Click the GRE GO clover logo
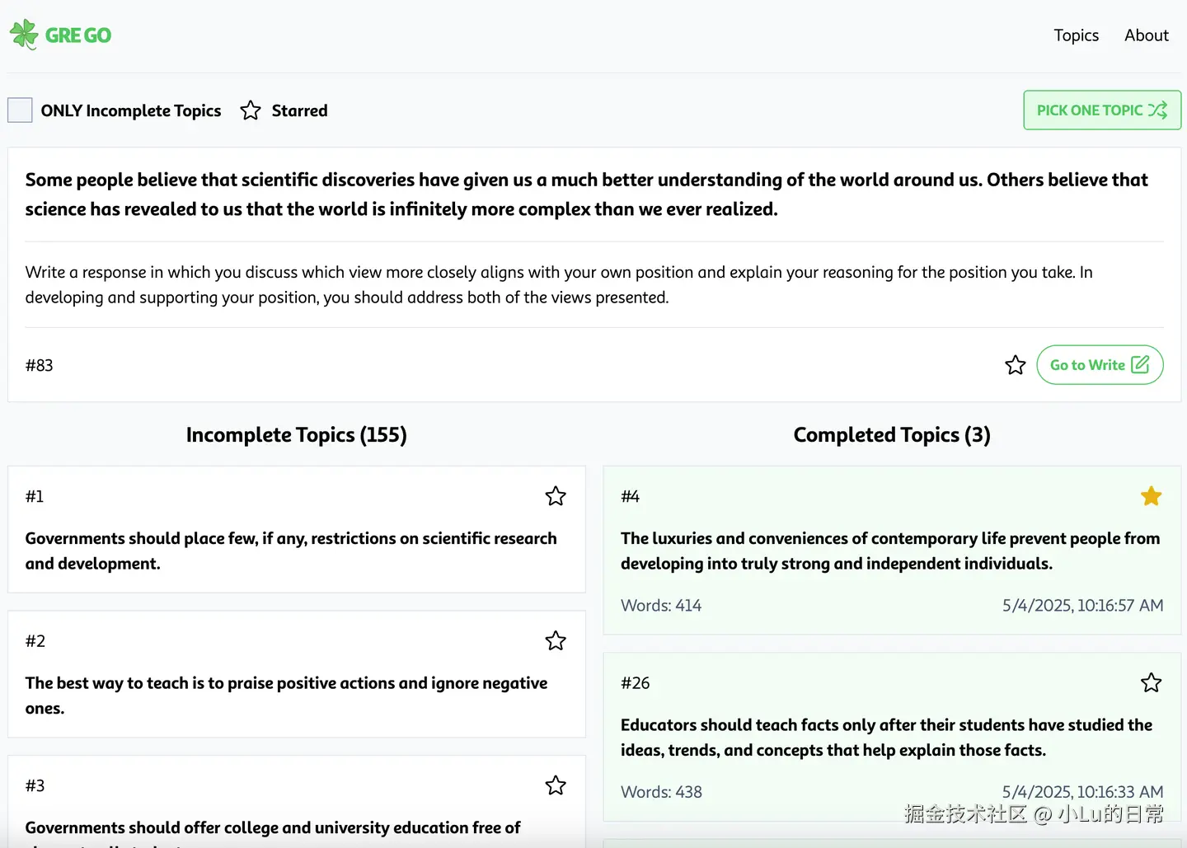The height and width of the screenshot is (848, 1187). coord(24,35)
